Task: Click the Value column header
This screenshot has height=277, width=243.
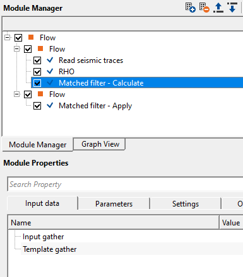Action: click(x=231, y=223)
